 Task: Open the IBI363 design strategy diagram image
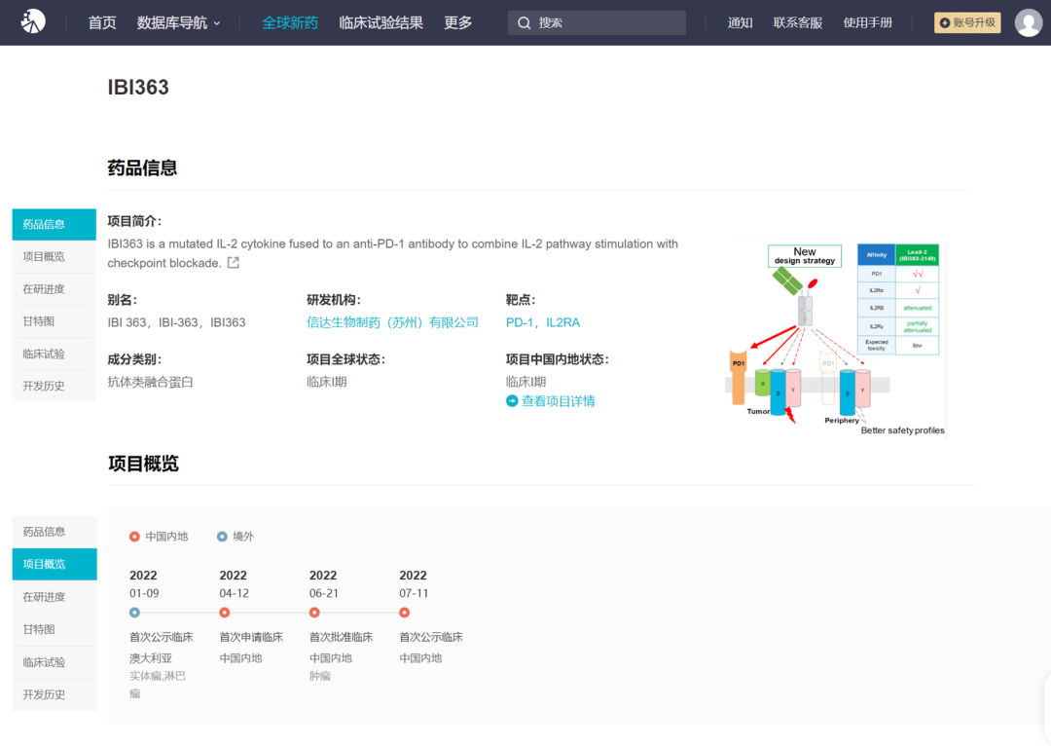tap(835, 340)
